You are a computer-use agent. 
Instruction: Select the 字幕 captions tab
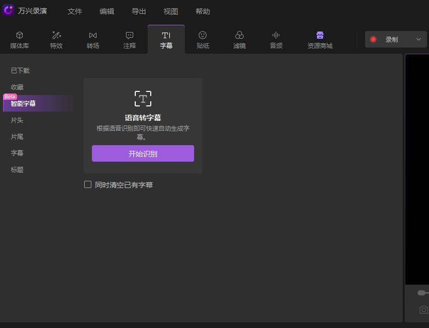click(166, 40)
